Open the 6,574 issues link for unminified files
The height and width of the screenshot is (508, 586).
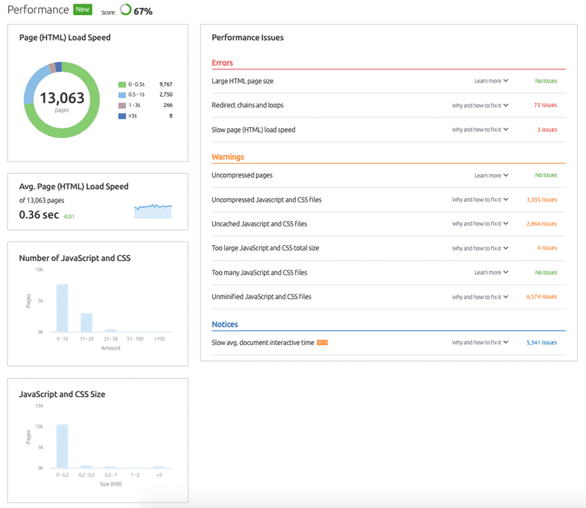(540, 297)
